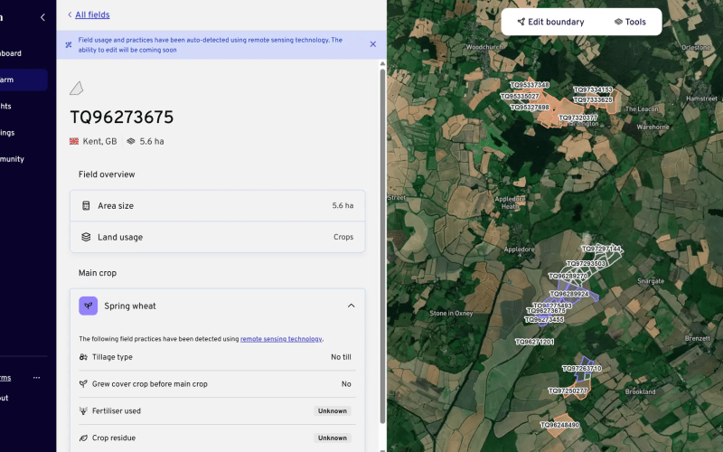The image size is (723, 452).
Task: Collapse the sidebar with the chevron
Action: click(x=42, y=17)
